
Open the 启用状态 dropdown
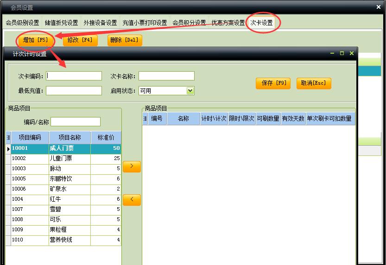[190, 91]
